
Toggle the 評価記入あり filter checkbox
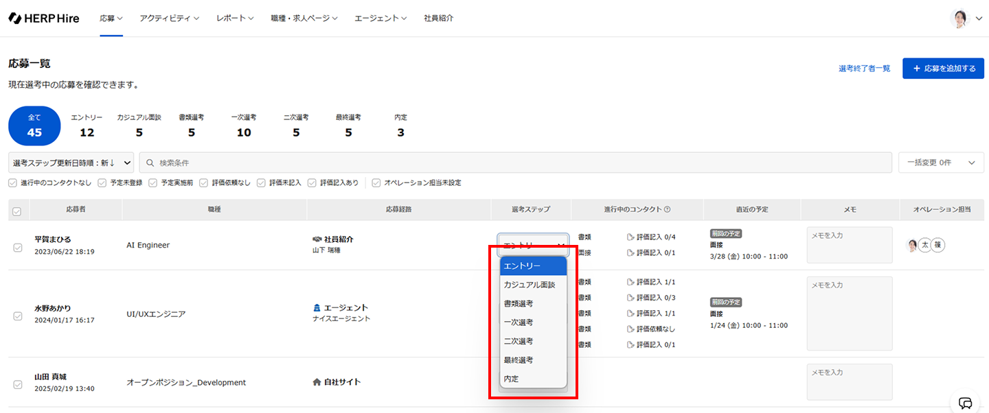click(x=312, y=183)
